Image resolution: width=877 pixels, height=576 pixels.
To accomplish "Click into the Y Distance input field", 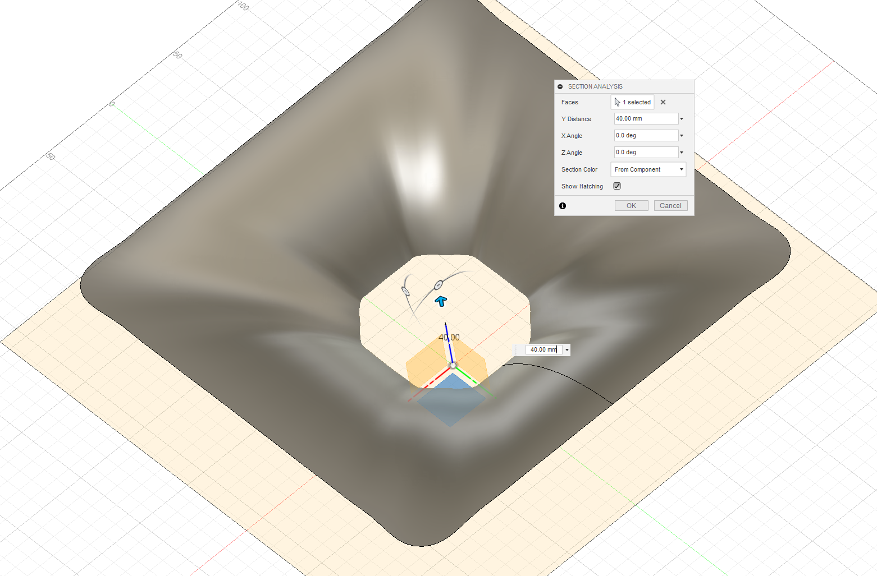I will (646, 119).
